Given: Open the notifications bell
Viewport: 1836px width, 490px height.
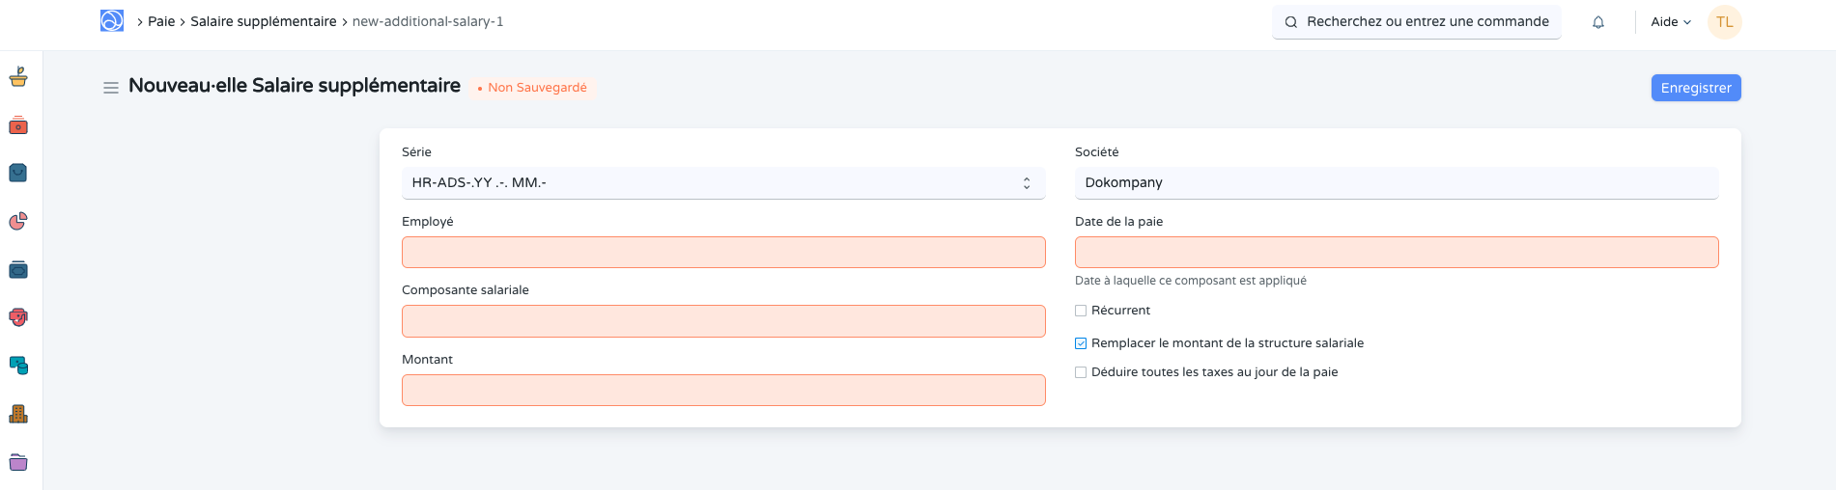Looking at the screenshot, I should point(1598,22).
